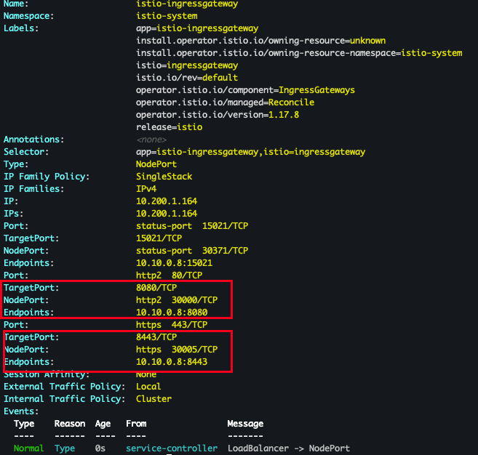Click the Annotations '<none>' value
478x455 pixels.
pos(151,140)
